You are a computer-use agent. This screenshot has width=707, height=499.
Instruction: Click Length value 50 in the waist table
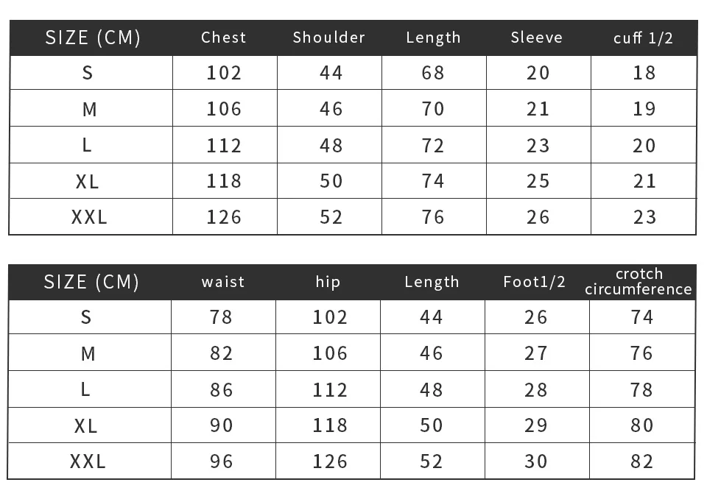coord(432,425)
